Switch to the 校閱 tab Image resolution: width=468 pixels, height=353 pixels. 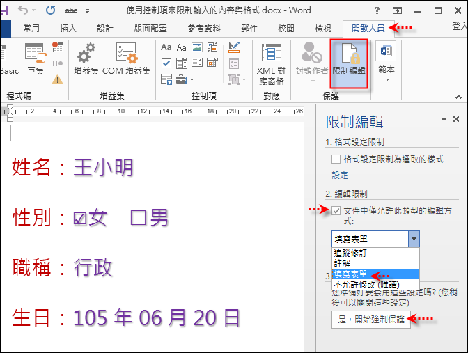(x=286, y=29)
